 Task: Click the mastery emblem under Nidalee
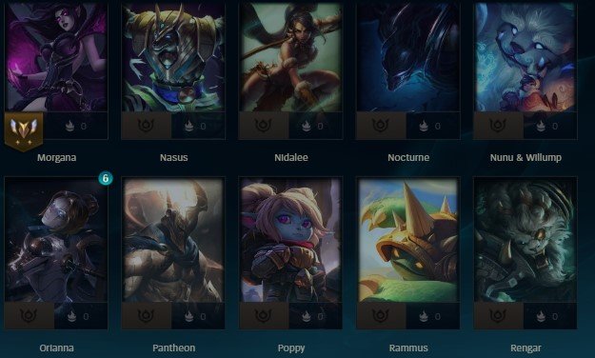tap(264, 126)
